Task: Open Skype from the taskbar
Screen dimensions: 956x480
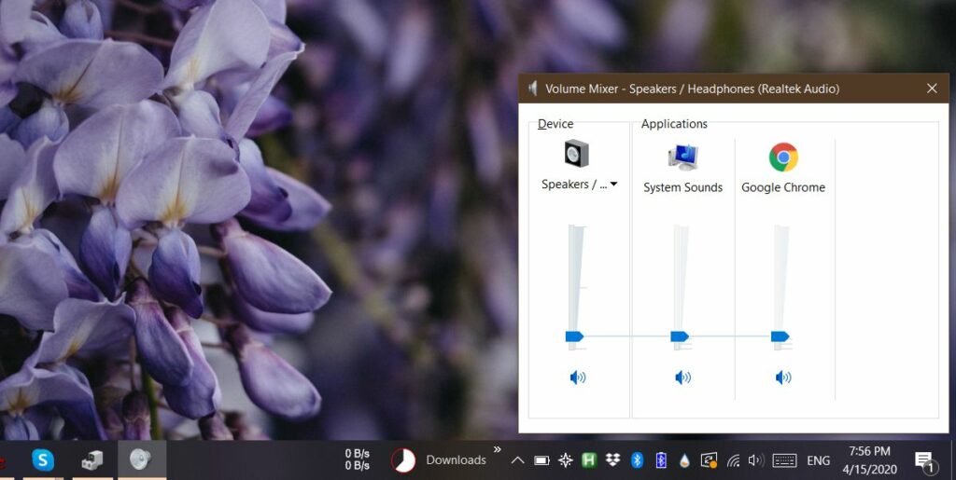Action: (x=43, y=459)
